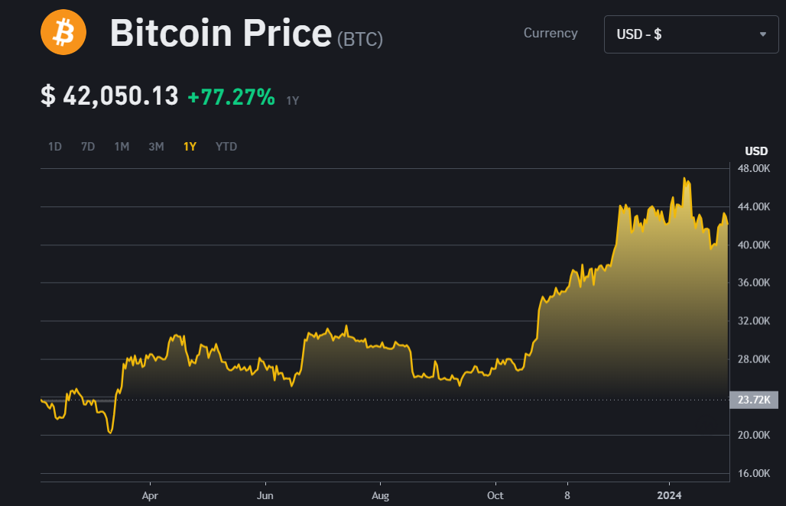786x506 pixels.
Task: Switch chart to 3M range
Action: [156, 147]
